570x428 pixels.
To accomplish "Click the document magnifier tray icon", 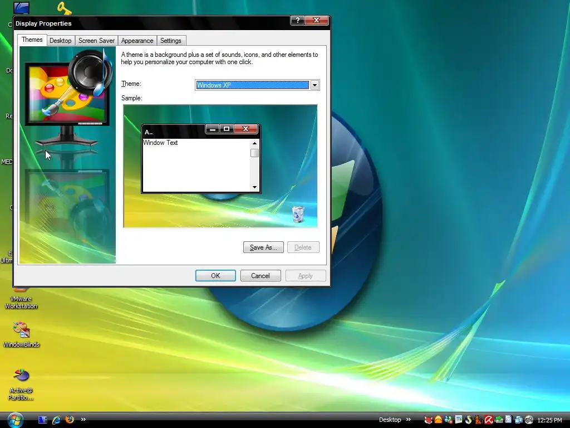I will pos(509,419).
